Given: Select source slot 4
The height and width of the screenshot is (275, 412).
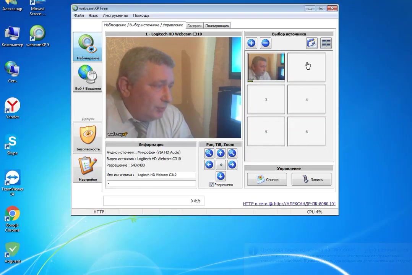Looking at the screenshot, I should click(x=307, y=100).
